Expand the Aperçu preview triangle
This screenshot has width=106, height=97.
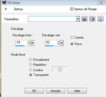(x=6, y=9)
